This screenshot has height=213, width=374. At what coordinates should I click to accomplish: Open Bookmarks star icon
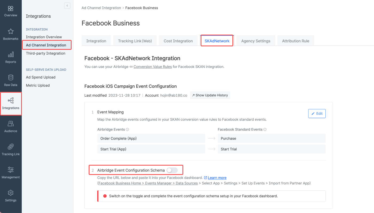click(11, 31)
